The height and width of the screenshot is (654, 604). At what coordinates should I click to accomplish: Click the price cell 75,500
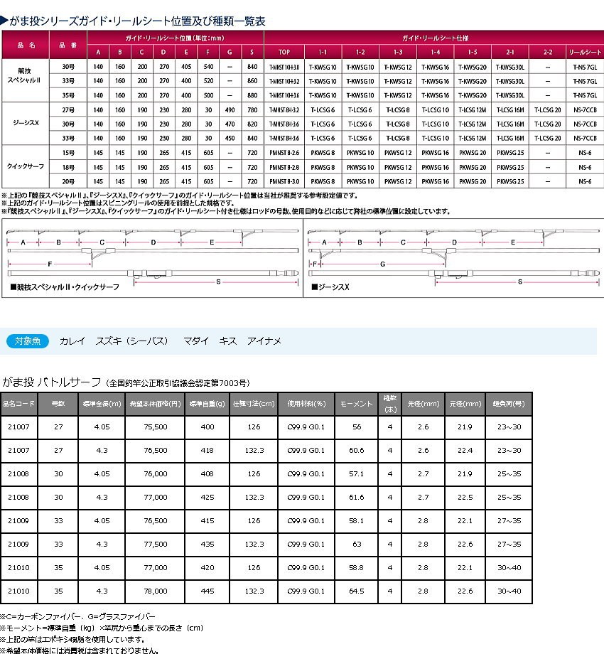(156, 427)
